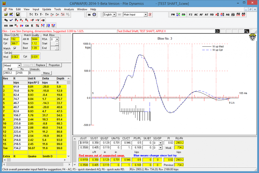The width and height of the screenshot is (259, 173).
Task: Click the Save floppy disk icon
Action: point(18,14)
